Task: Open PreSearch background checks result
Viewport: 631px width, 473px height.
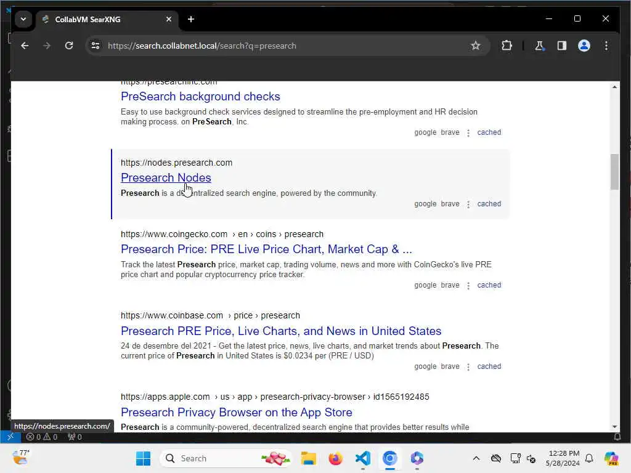Action: pyautogui.click(x=200, y=97)
